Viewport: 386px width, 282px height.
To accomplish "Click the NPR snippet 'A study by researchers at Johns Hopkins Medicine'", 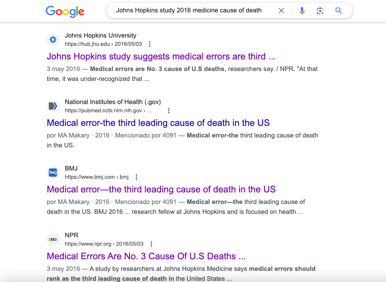I will [168, 269].
